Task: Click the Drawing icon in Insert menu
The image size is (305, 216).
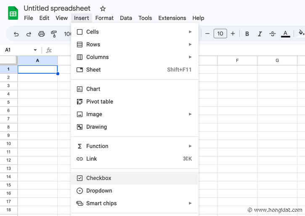Action: (80, 127)
